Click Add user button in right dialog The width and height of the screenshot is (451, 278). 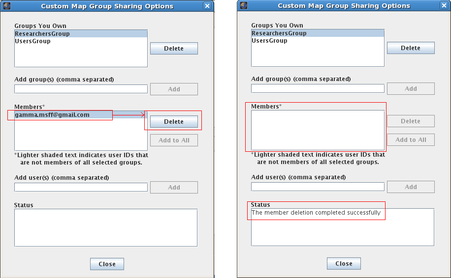(411, 187)
